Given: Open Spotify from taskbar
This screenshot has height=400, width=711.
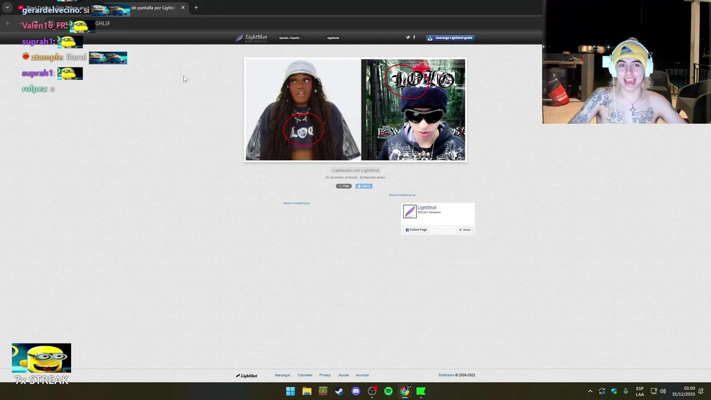Looking at the screenshot, I should tap(388, 391).
